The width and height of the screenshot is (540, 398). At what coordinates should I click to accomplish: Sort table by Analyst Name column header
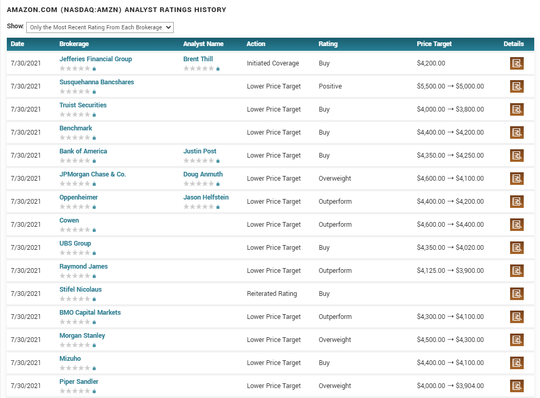pos(203,43)
